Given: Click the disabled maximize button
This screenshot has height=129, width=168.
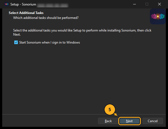Looking at the screenshot, I should pos(147,4).
